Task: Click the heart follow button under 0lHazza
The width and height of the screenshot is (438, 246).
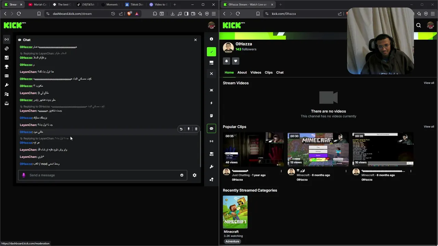Action: pyautogui.click(x=235, y=61)
